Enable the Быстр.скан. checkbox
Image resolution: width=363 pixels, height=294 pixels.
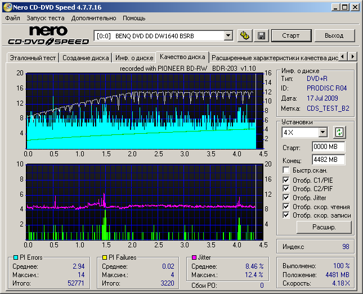click(x=286, y=170)
